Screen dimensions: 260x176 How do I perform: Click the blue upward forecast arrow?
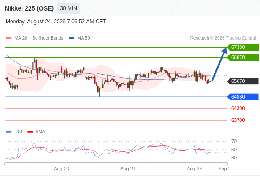(219, 64)
